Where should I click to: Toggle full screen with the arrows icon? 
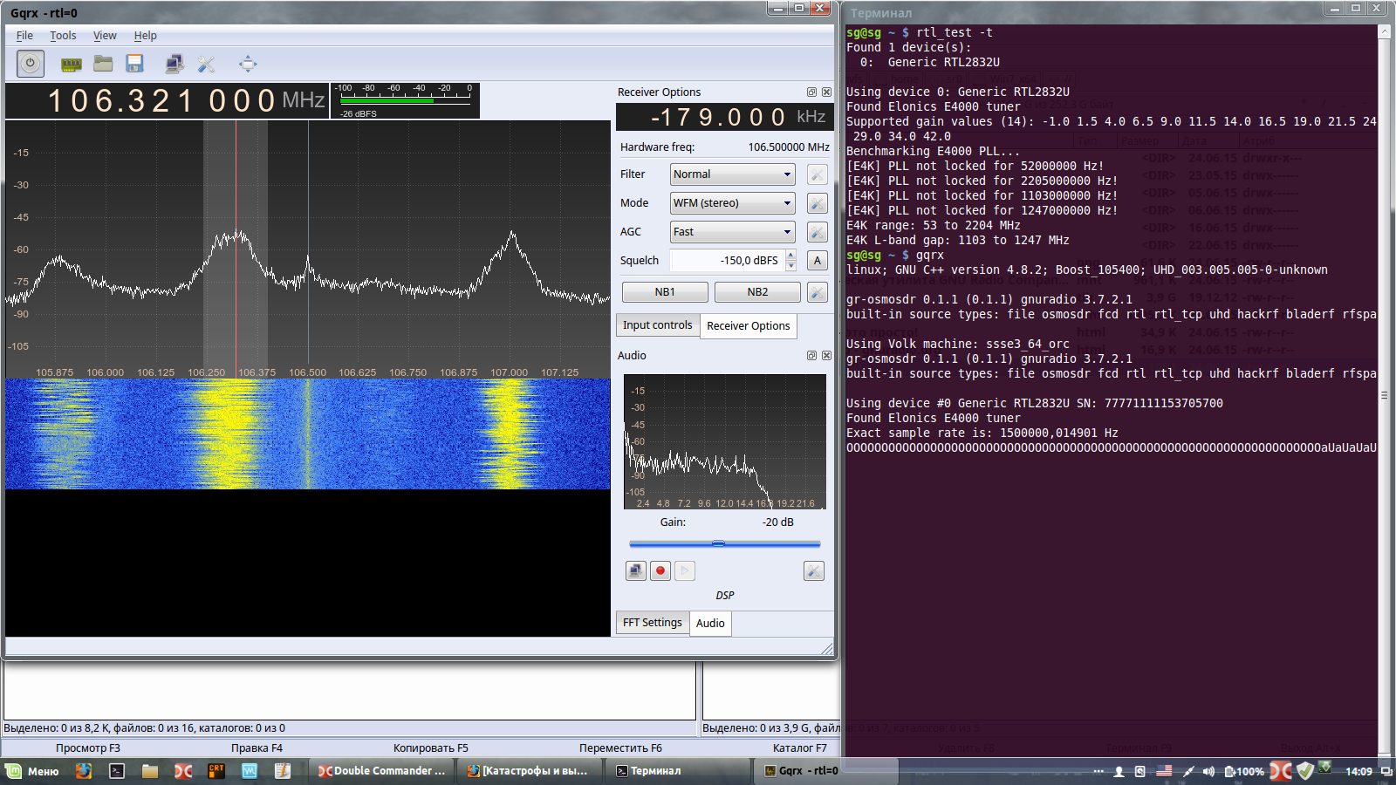[248, 64]
